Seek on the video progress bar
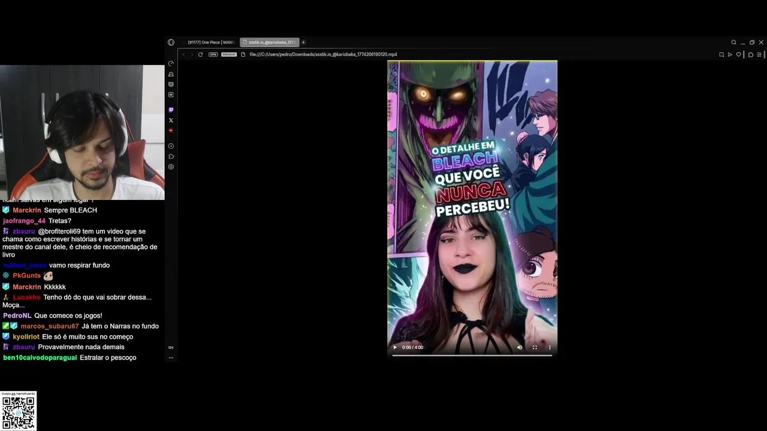This screenshot has height=431, width=767. [x=472, y=355]
